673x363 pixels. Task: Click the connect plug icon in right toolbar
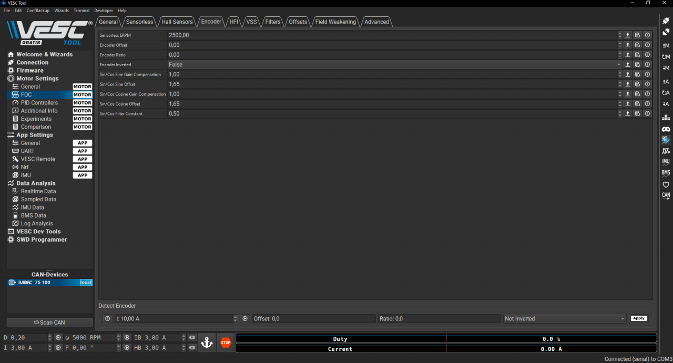click(x=666, y=21)
